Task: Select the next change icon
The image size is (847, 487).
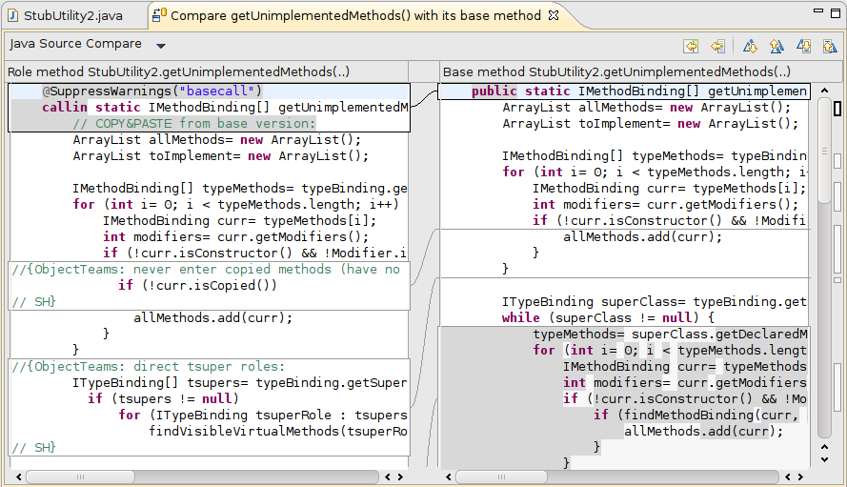Action: tap(803, 46)
